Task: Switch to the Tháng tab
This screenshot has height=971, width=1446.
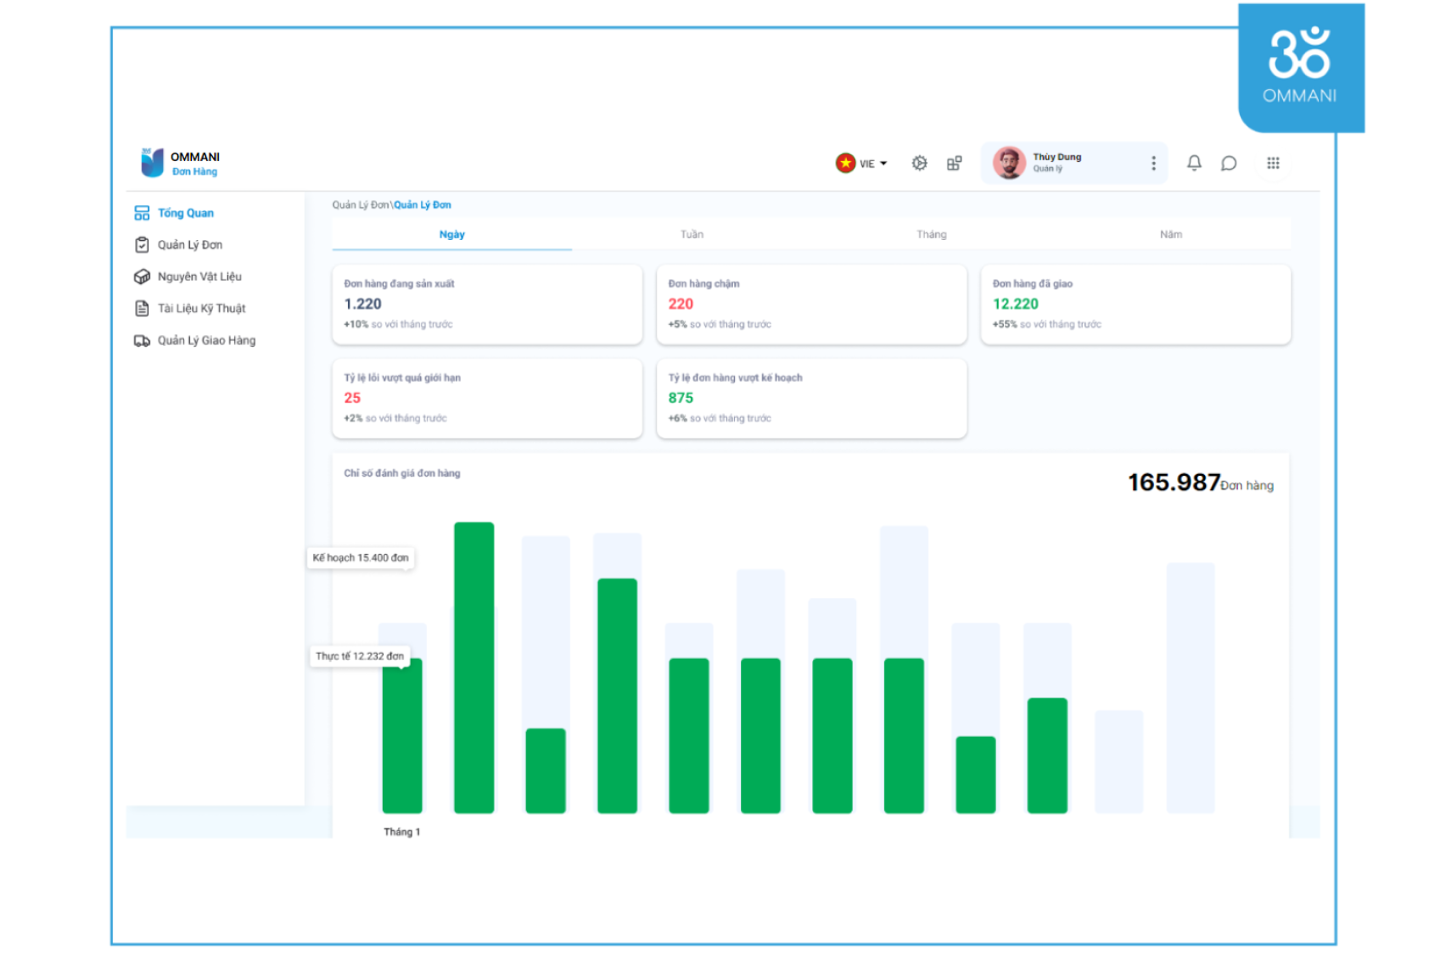Action: tap(931, 234)
